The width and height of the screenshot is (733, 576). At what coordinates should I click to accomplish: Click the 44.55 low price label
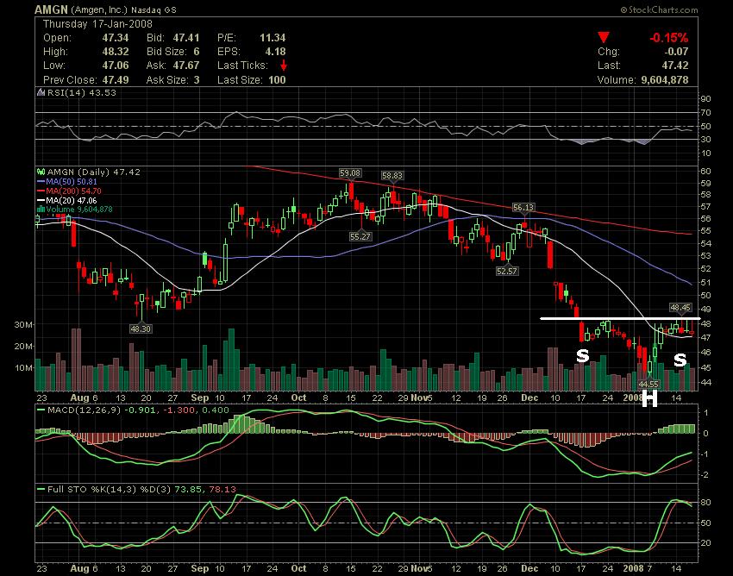tap(648, 385)
